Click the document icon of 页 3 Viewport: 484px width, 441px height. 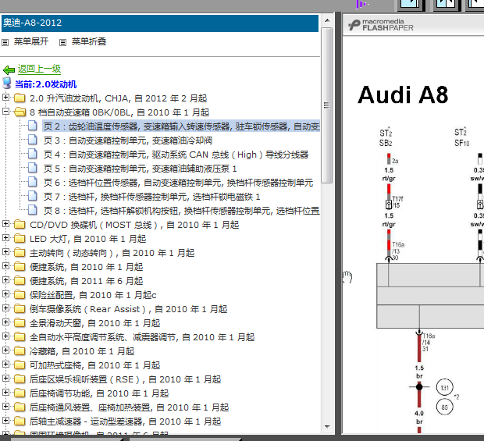(33, 140)
